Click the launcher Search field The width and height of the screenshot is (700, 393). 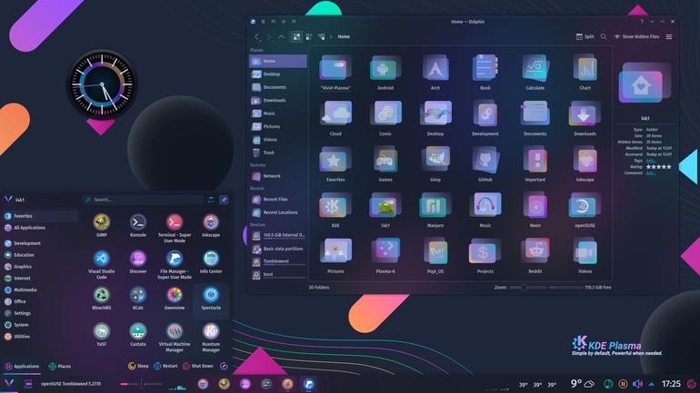[144, 200]
